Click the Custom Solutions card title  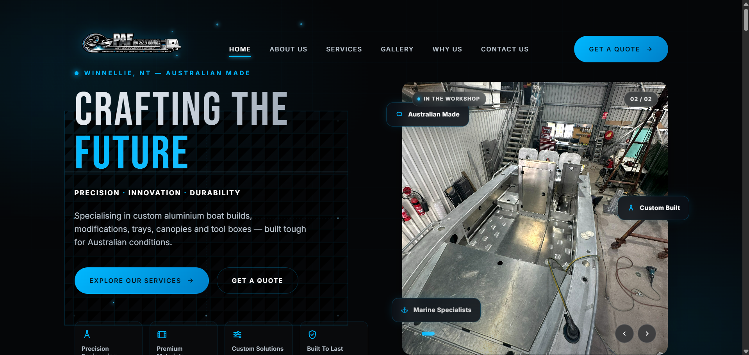coord(258,349)
